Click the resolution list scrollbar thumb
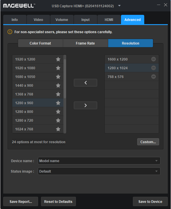The image size is (171, 209). (x=65, y=79)
